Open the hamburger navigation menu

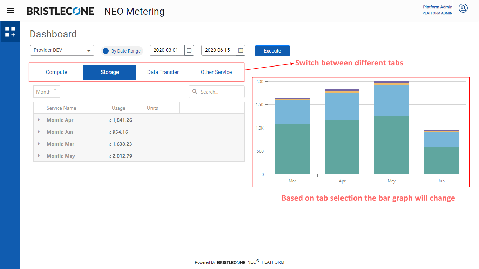[x=11, y=11]
